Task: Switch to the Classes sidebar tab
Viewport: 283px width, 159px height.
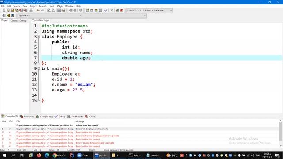Action: [14, 21]
